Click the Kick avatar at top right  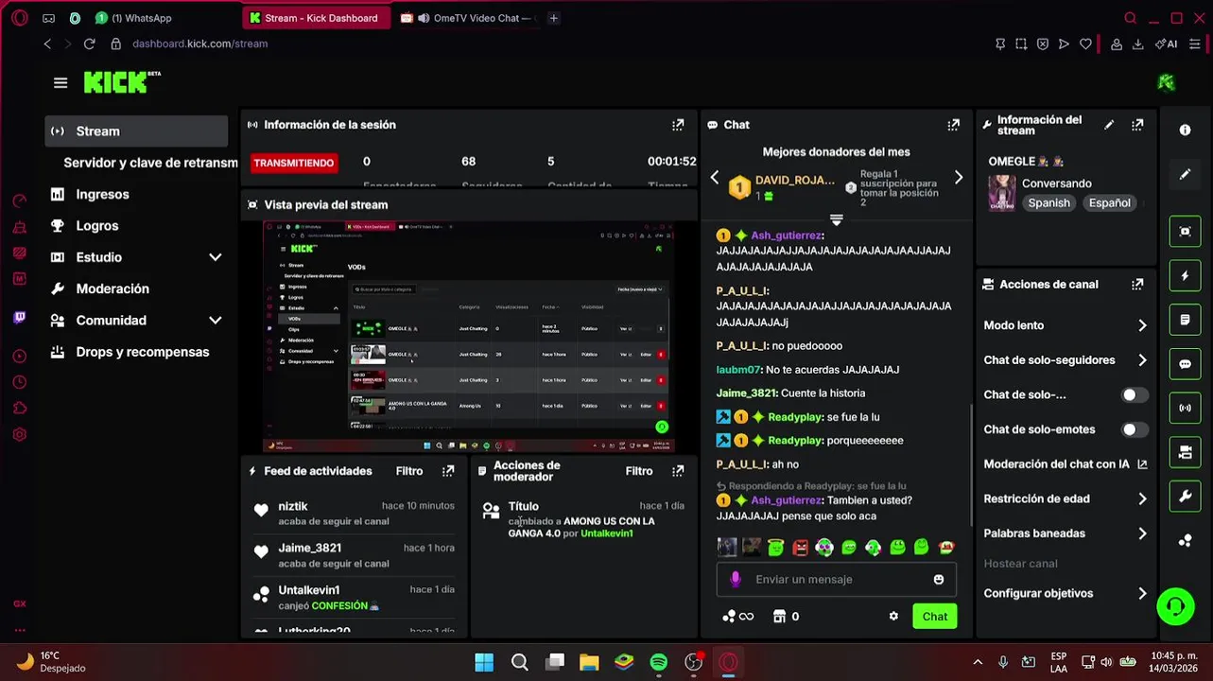[1166, 83]
